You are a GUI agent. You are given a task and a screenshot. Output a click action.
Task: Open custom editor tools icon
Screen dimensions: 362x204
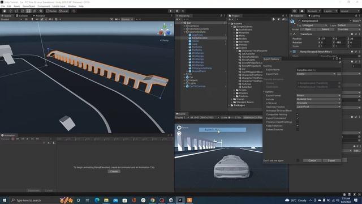point(41,11)
